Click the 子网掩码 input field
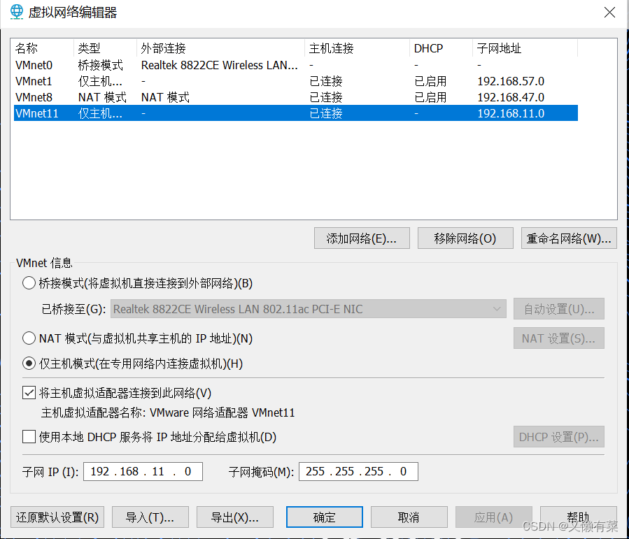This screenshot has height=539, width=629. click(x=358, y=471)
